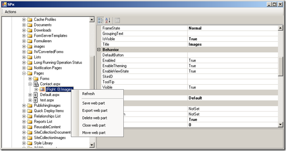Click the SPx application icon in title bar
The height and width of the screenshot is (151, 286).
point(4,4)
